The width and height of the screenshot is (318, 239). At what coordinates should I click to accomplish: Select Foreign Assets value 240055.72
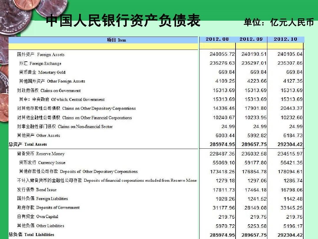tap(222, 54)
